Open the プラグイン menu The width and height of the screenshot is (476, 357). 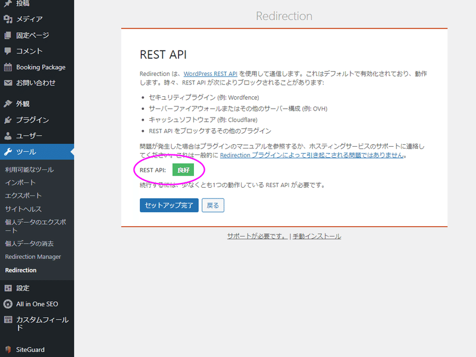[x=33, y=120]
